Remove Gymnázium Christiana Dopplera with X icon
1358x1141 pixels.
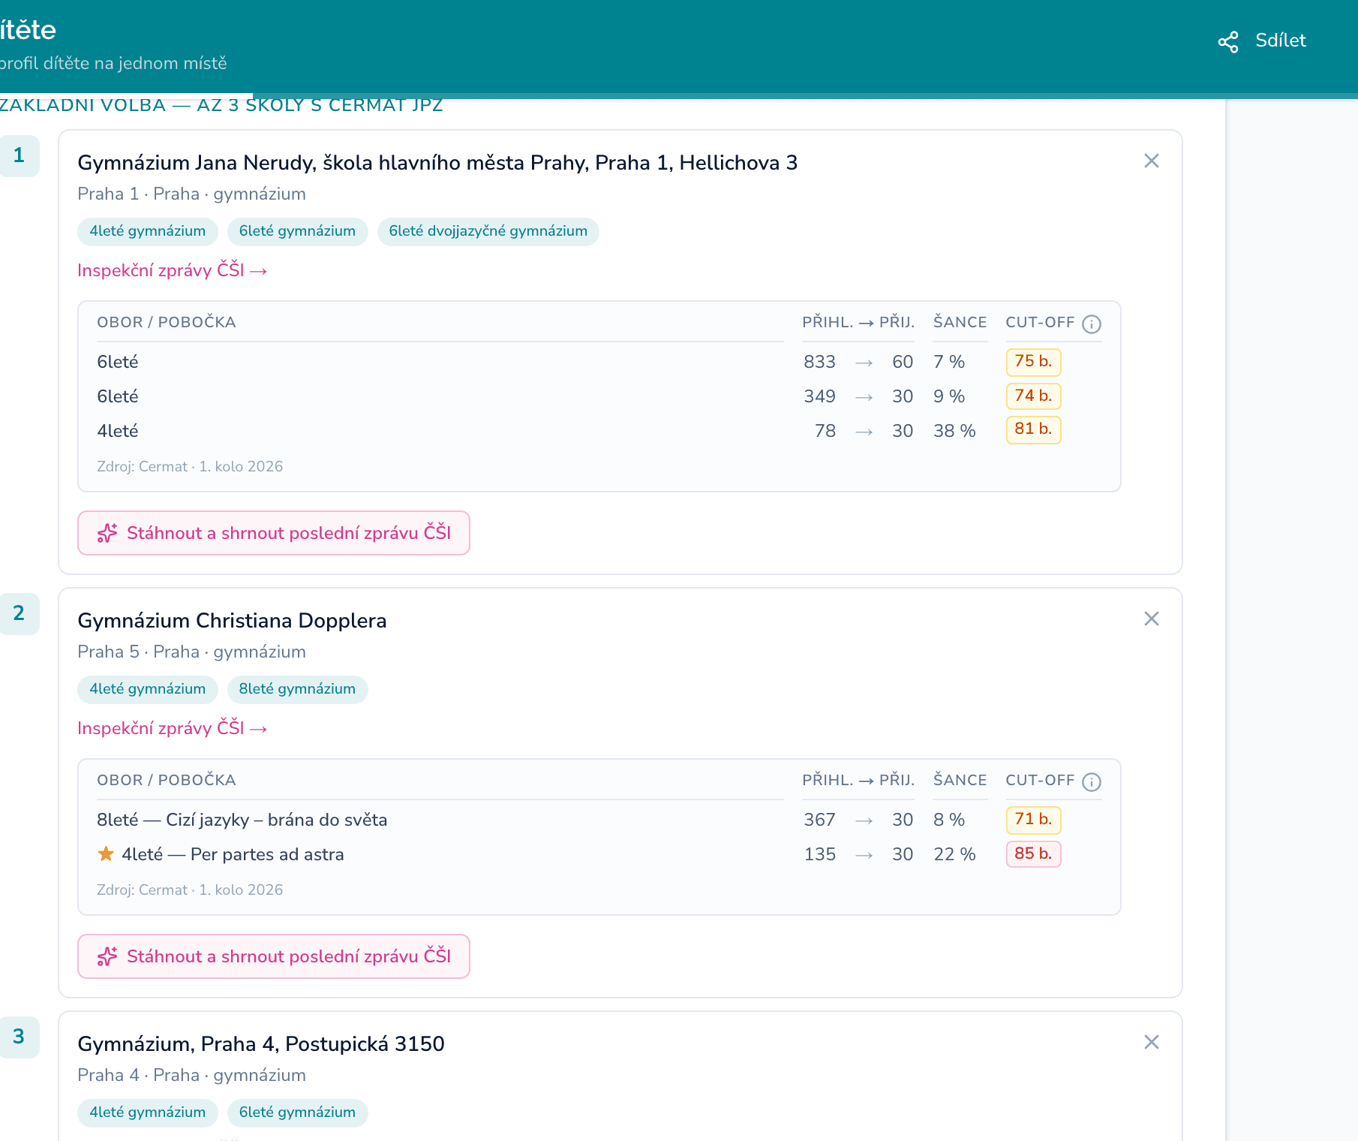[x=1152, y=619]
